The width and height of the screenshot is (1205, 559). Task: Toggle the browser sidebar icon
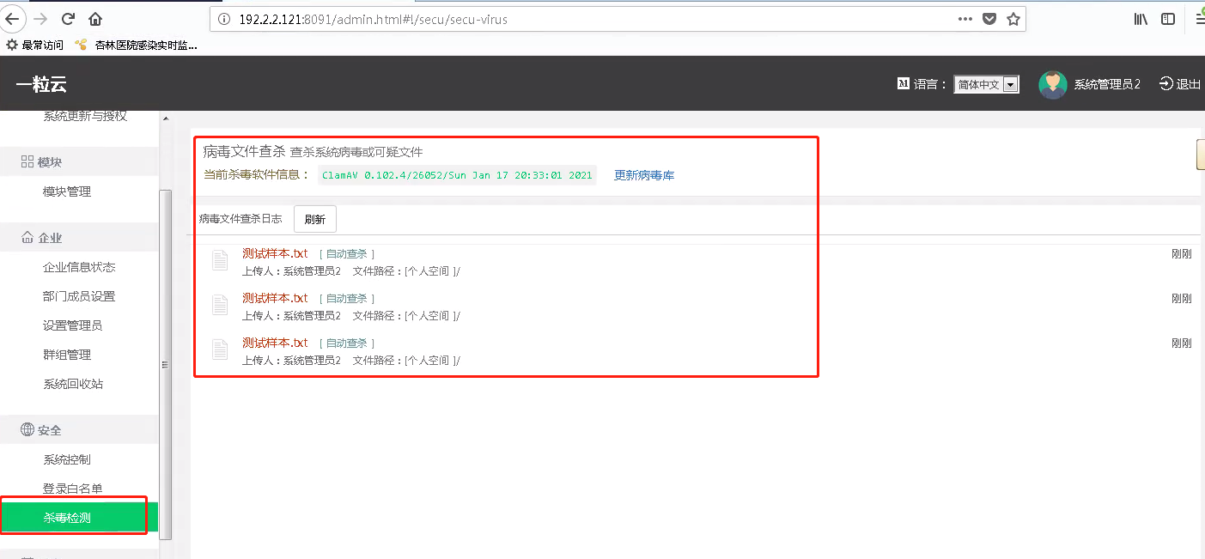[x=1168, y=19]
